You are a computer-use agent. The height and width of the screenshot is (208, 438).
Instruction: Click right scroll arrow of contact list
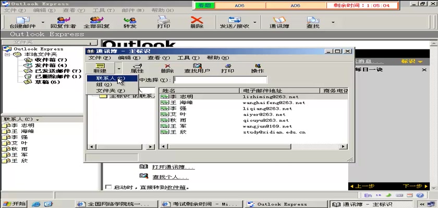[x=344, y=147]
